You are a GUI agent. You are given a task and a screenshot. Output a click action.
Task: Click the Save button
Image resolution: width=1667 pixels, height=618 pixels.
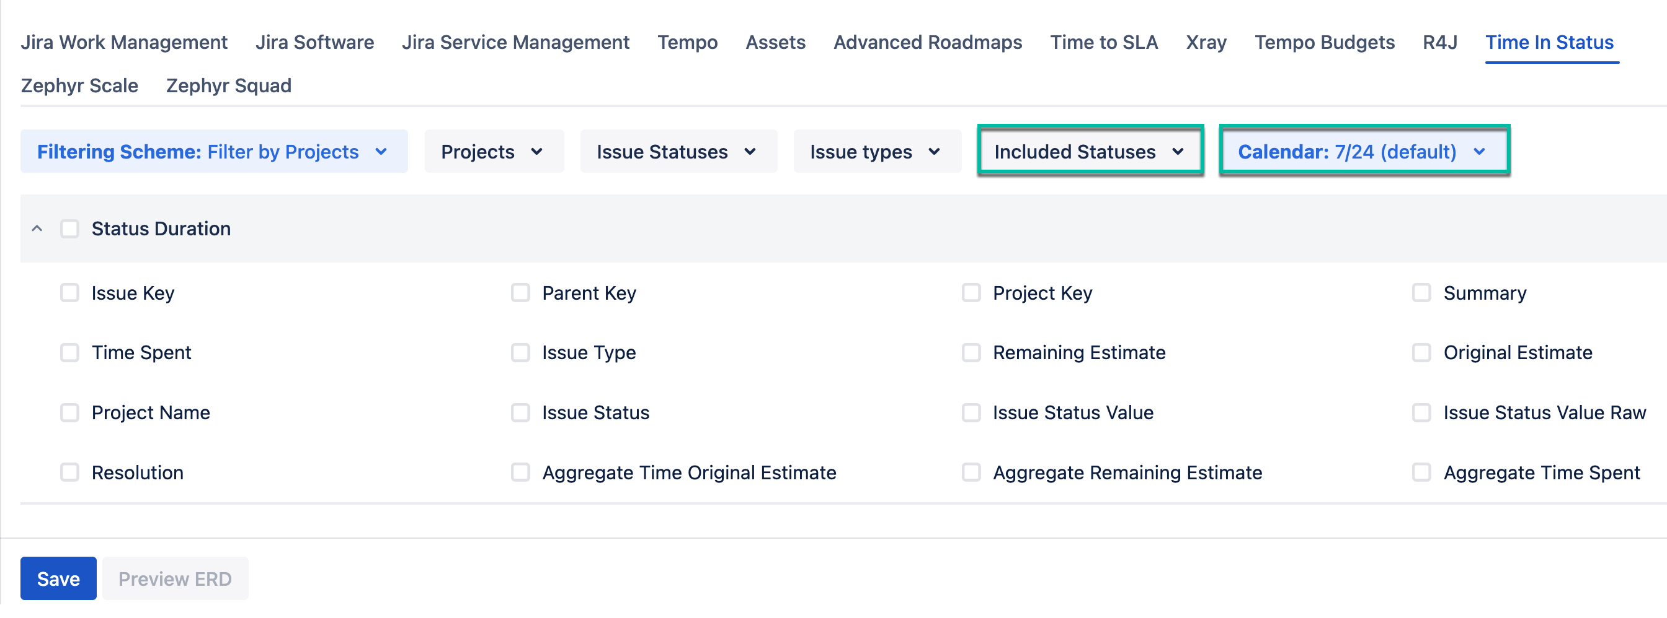click(58, 578)
